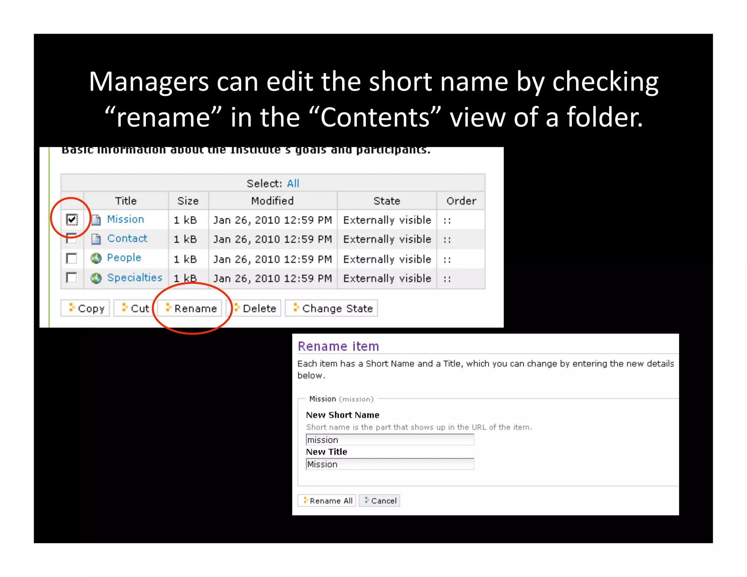Cancel the rename item form

coord(379,500)
